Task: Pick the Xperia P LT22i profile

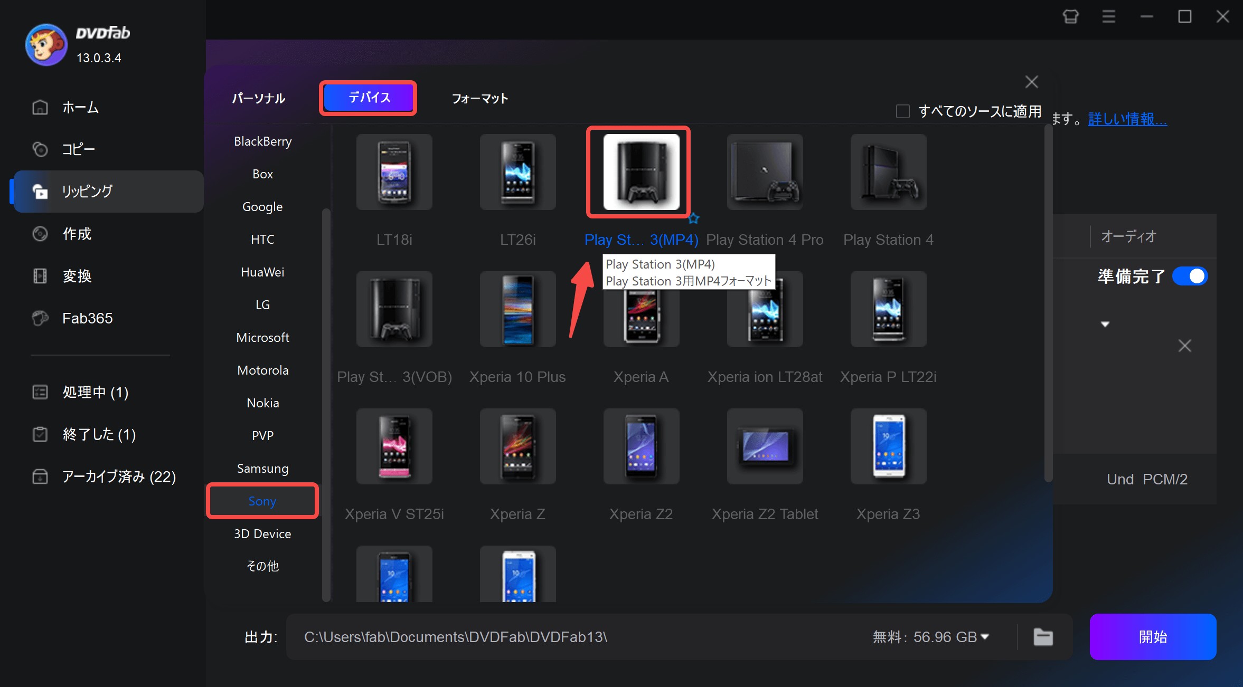Action: click(x=889, y=309)
